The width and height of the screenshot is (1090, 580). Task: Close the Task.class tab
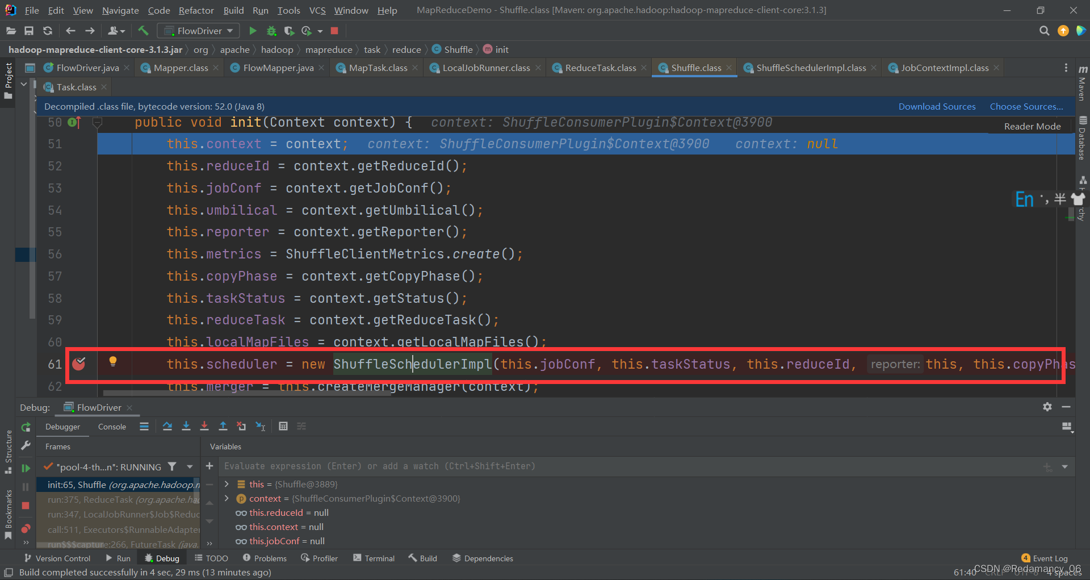pyautogui.click(x=104, y=87)
